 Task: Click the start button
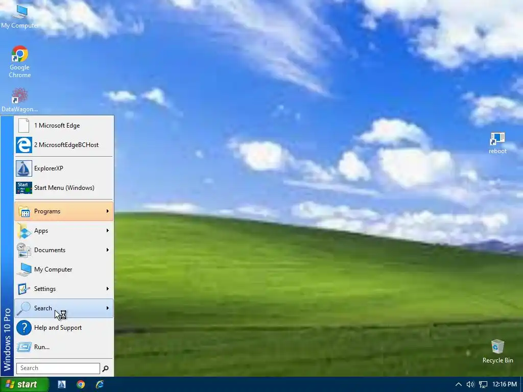(25, 384)
